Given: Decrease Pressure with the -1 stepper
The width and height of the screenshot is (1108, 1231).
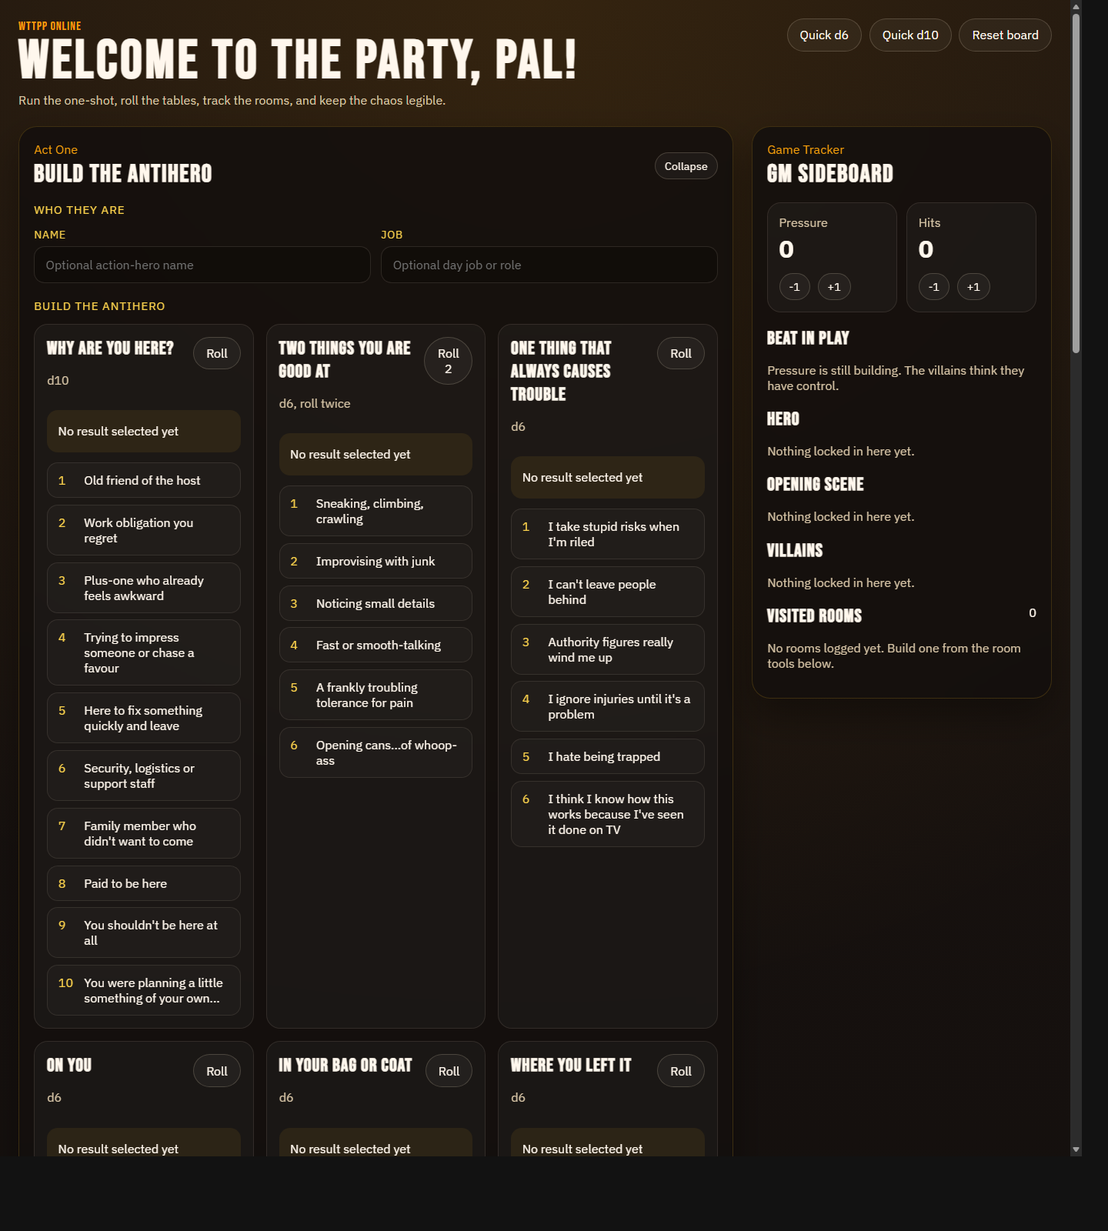Looking at the screenshot, I should (794, 286).
